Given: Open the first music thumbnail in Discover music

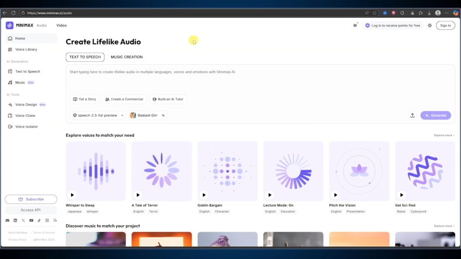Looking at the screenshot, I should coord(95,239).
